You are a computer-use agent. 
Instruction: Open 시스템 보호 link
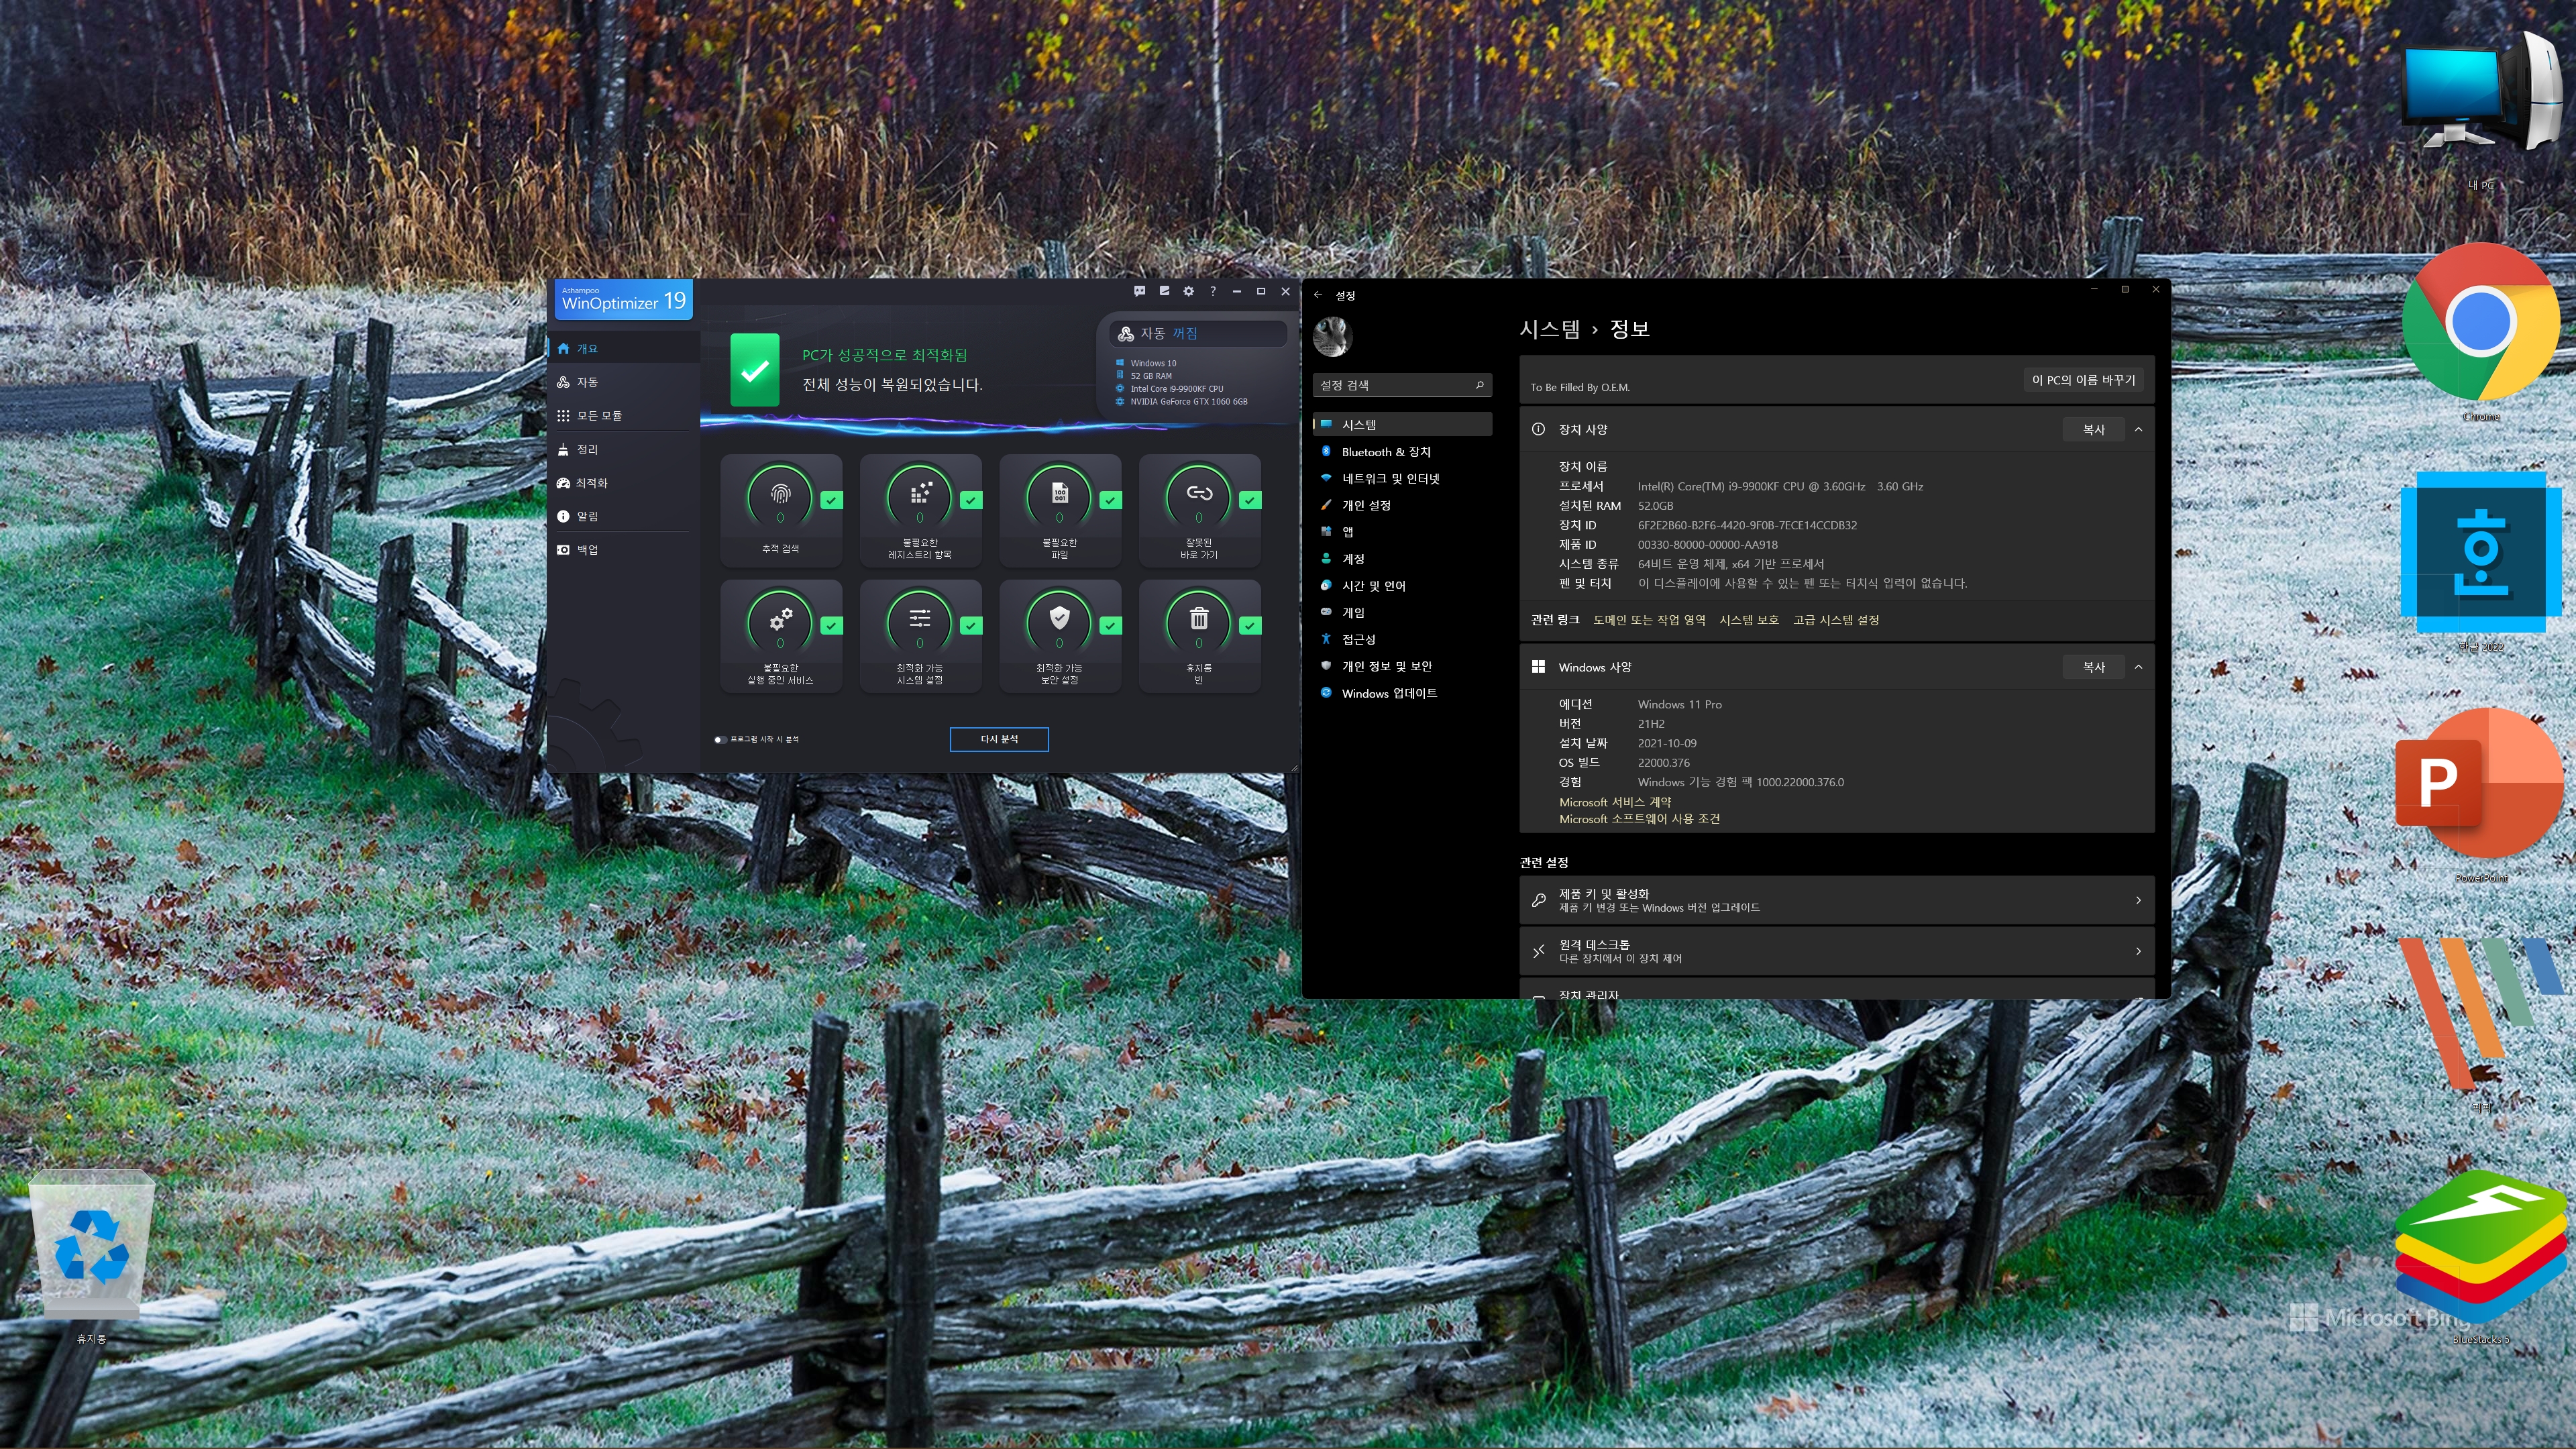(1749, 620)
